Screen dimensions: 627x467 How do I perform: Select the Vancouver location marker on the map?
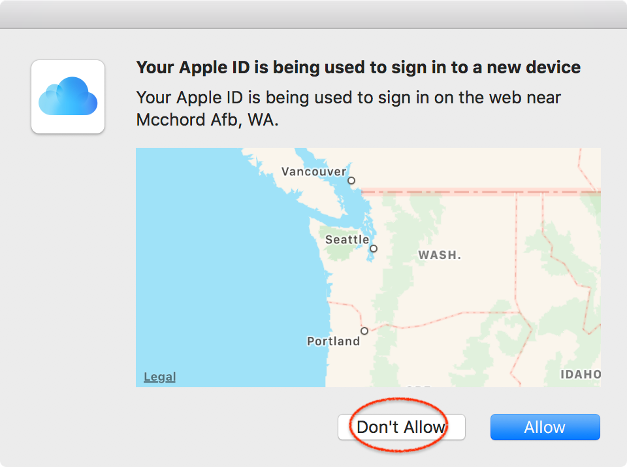pyautogui.click(x=351, y=179)
